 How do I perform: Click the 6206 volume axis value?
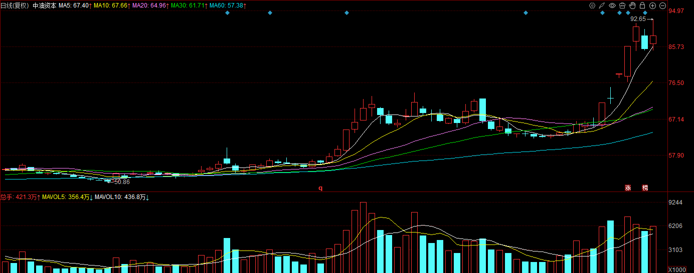[x=676, y=226]
